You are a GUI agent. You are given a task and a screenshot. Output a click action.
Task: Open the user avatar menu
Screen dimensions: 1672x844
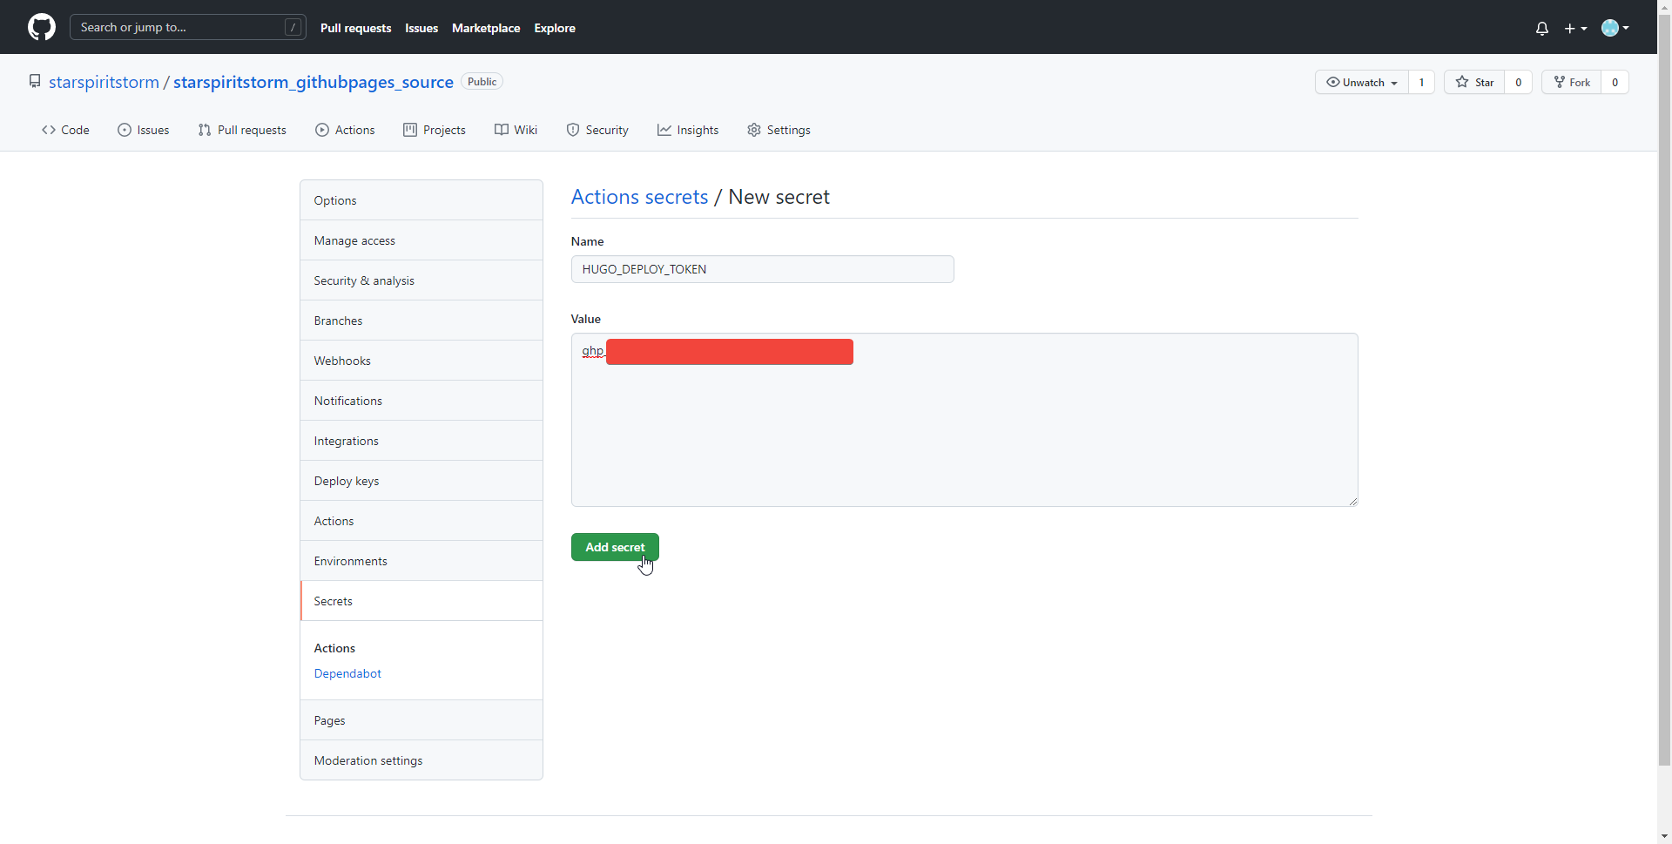[x=1615, y=28]
